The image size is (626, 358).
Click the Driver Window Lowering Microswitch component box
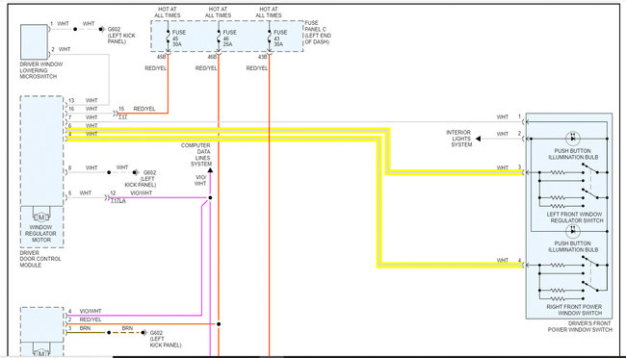[34, 42]
